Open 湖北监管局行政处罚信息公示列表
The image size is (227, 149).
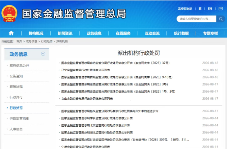(x=97, y=132)
